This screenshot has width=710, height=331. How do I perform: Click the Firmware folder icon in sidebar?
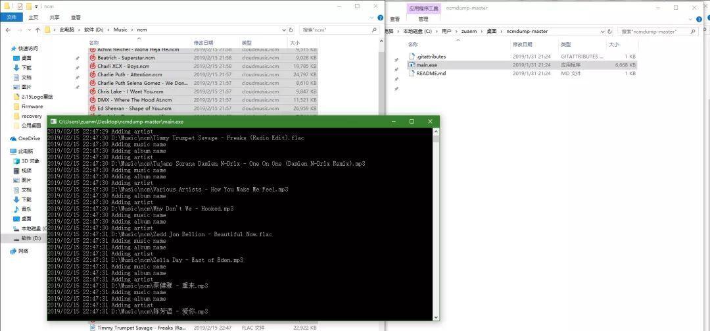(x=16, y=106)
